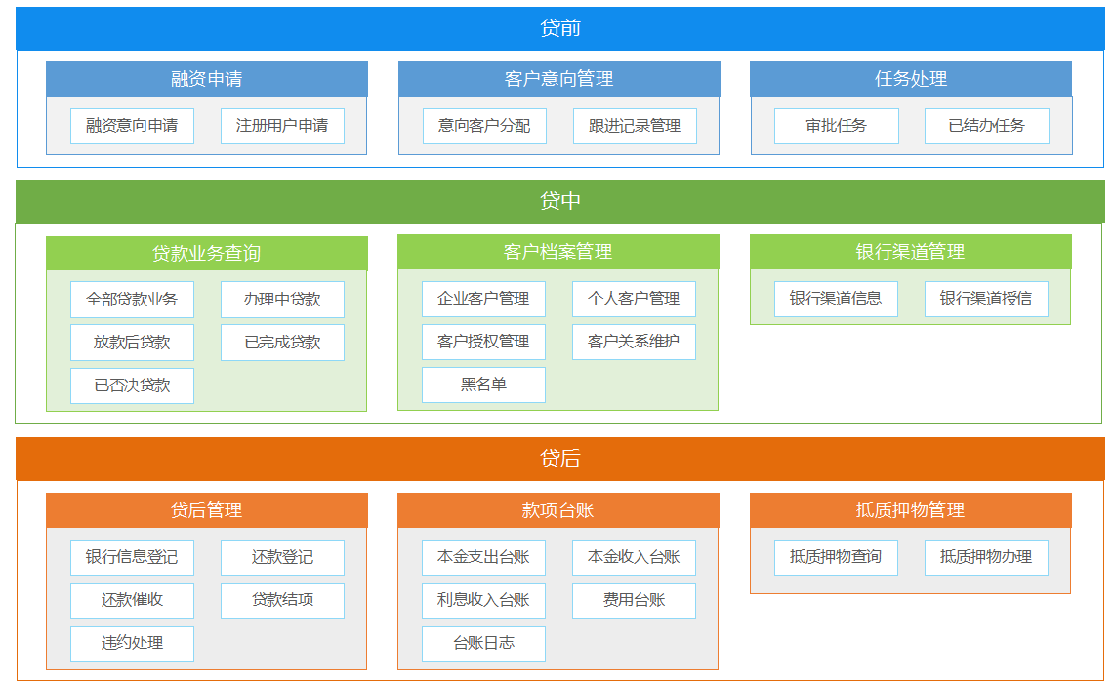The image size is (1115, 691).
Task: Click 办理中贷款 button
Action: coord(282,300)
